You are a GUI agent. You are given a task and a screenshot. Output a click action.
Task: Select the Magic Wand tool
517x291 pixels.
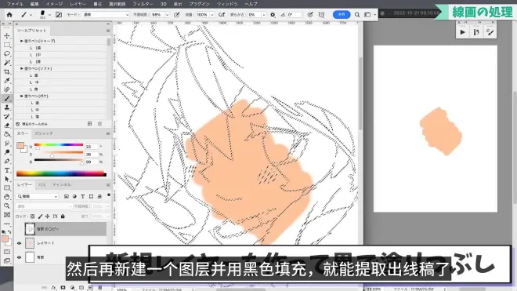pyautogui.click(x=7, y=63)
